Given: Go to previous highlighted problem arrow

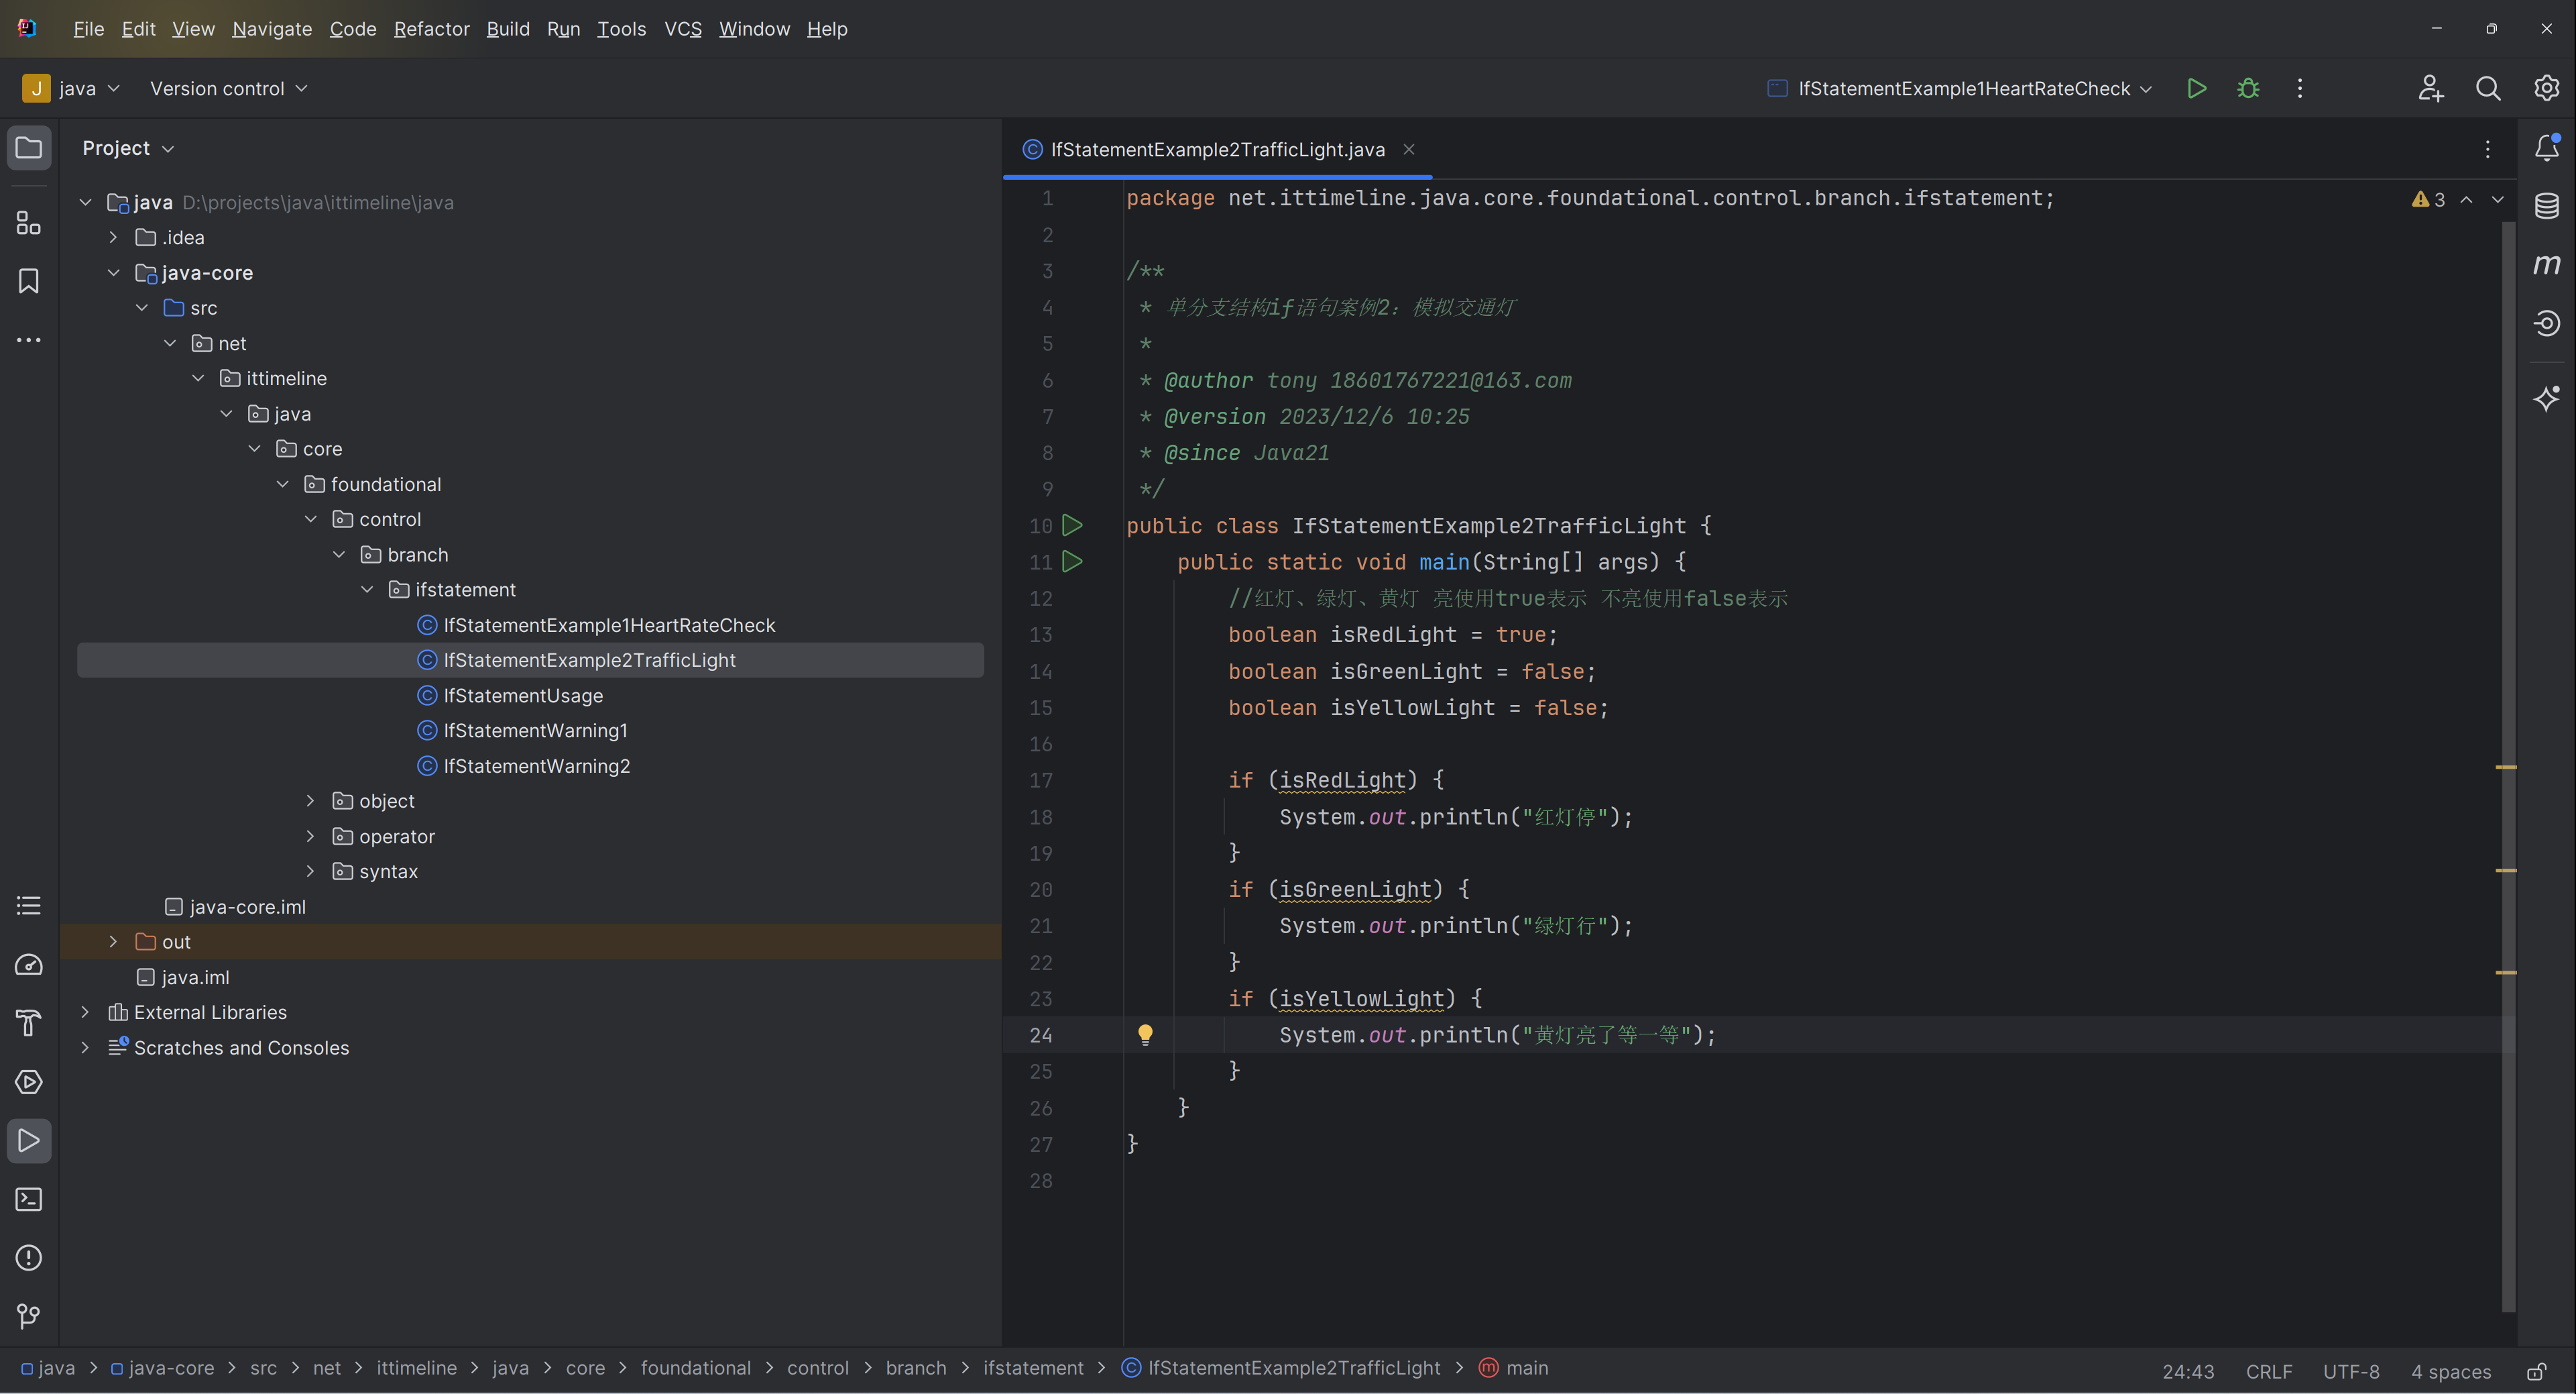Looking at the screenshot, I should point(2466,199).
